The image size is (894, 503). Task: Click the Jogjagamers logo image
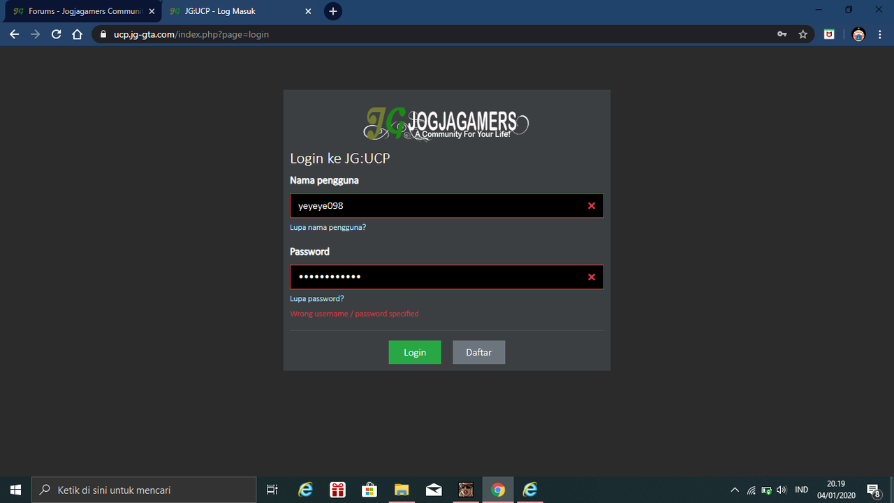click(x=446, y=124)
